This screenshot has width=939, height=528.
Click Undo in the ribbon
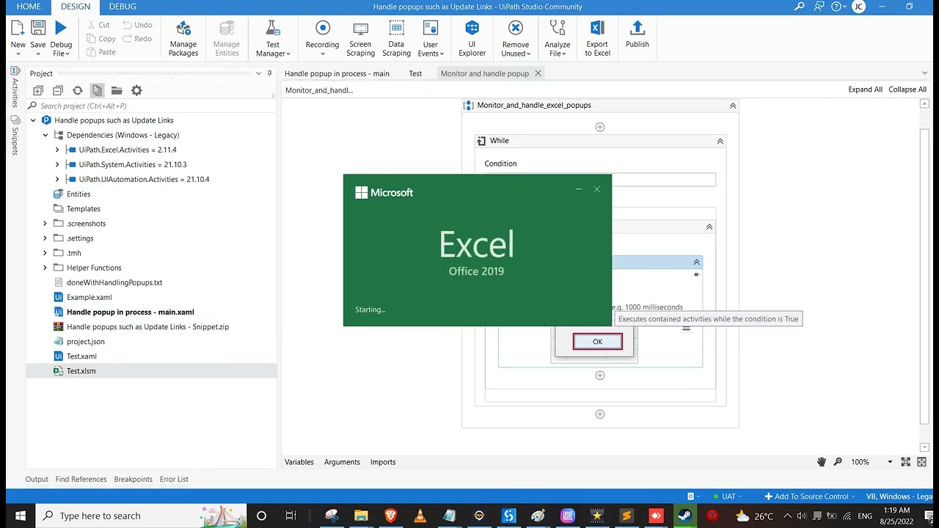(137, 25)
